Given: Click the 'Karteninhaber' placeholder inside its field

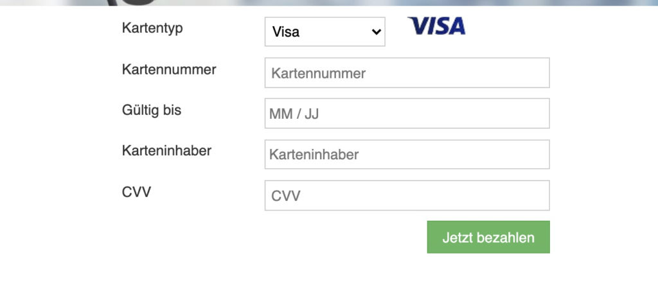Looking at the screenshot, I should (x=314, y=155).
